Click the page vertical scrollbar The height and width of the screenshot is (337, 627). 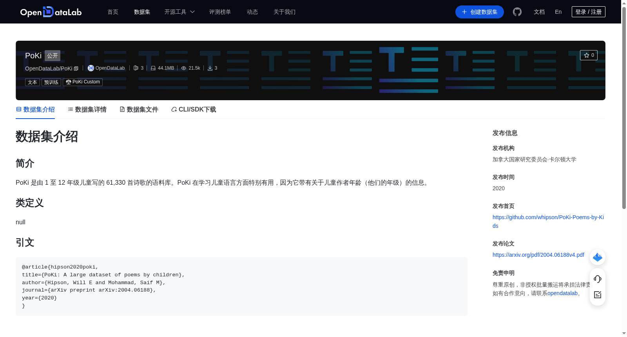(x=624, y=108)
